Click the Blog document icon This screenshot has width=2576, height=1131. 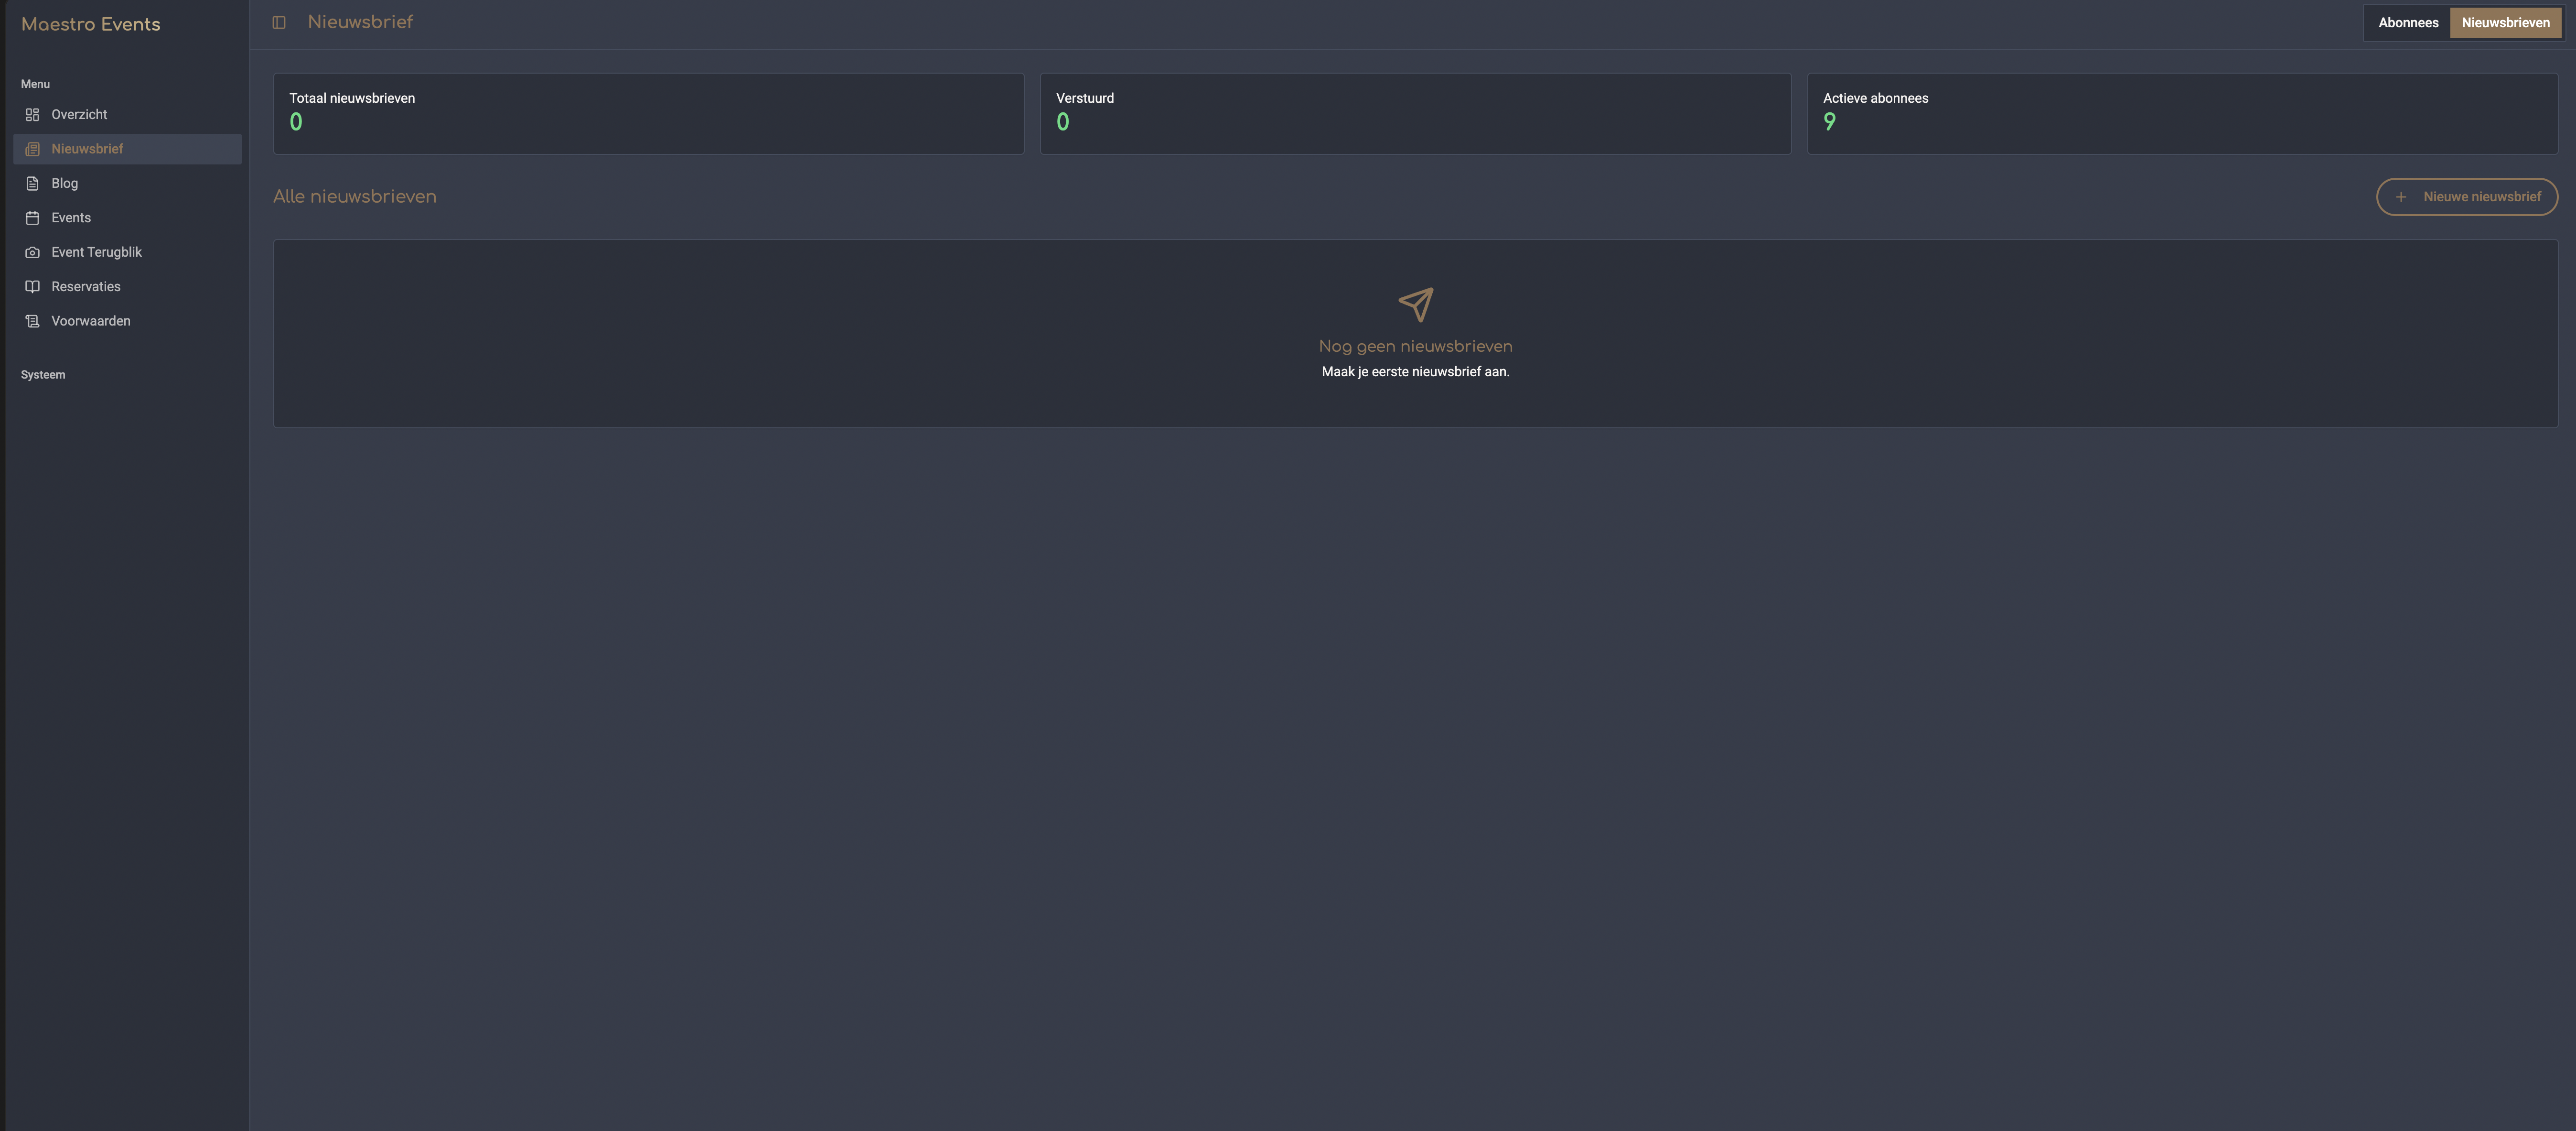coord(32,184)
